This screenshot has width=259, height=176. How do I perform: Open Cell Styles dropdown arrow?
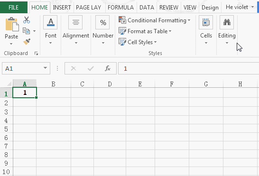(x=155, y=42)
